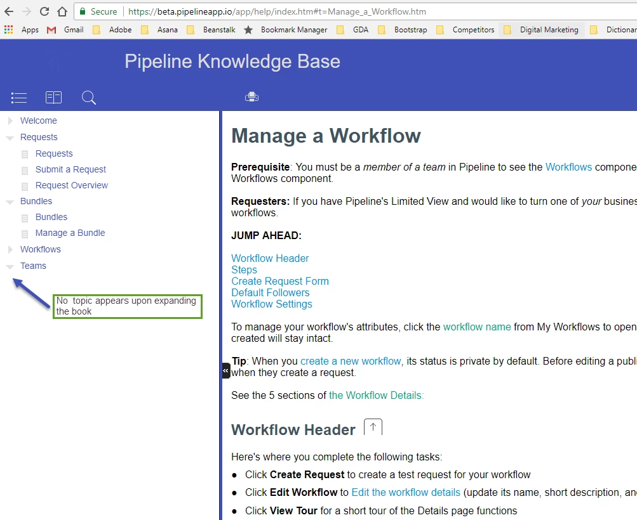Jump to Steps section
This screenshot has height=520, width=637.
244,270
